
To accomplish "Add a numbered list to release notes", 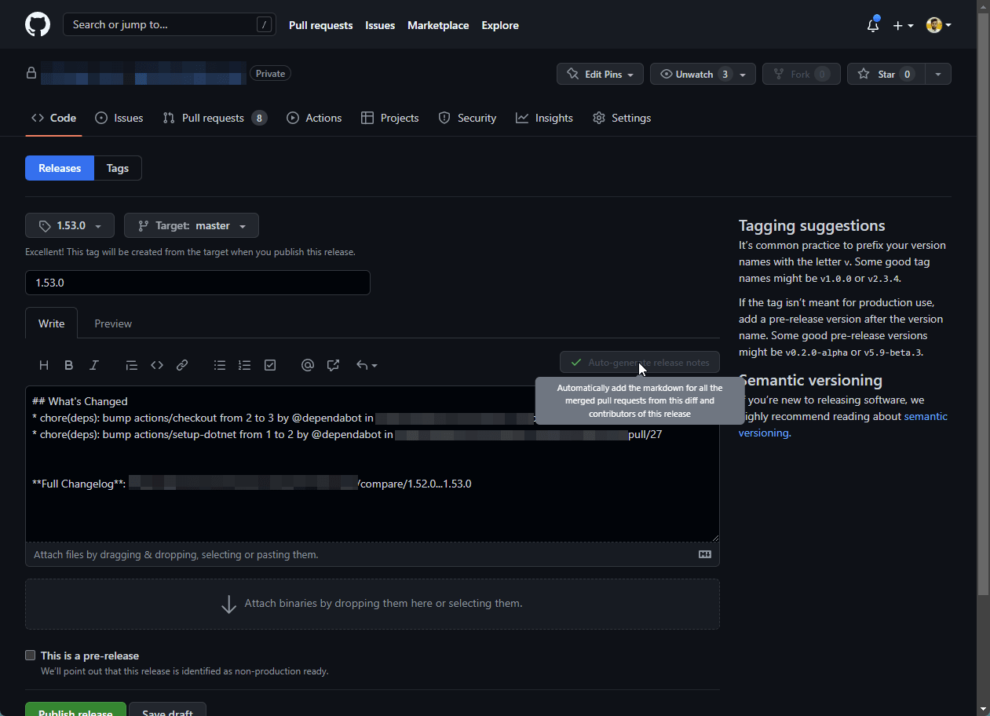I will tap(244, 364).
